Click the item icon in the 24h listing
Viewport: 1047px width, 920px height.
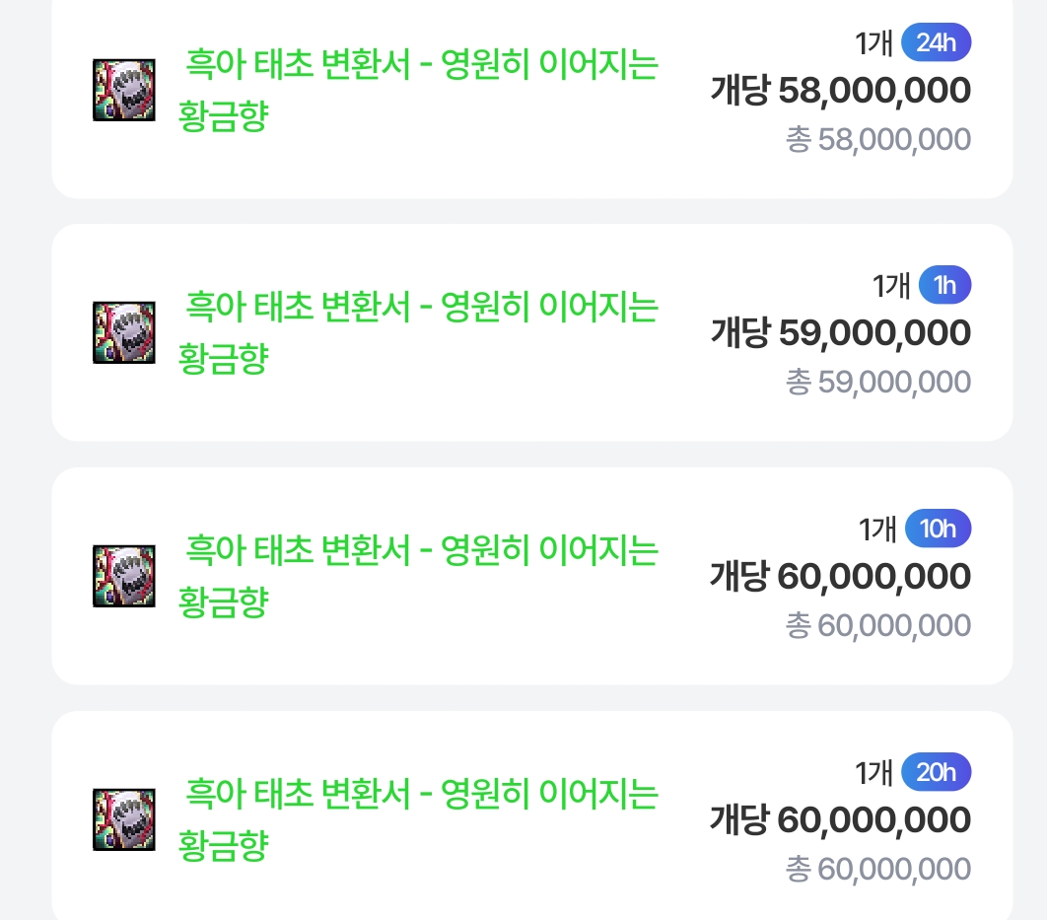[x=123, y=90]
